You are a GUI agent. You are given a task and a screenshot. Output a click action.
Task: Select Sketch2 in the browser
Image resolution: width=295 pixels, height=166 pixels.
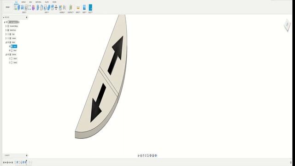point(15,63)
